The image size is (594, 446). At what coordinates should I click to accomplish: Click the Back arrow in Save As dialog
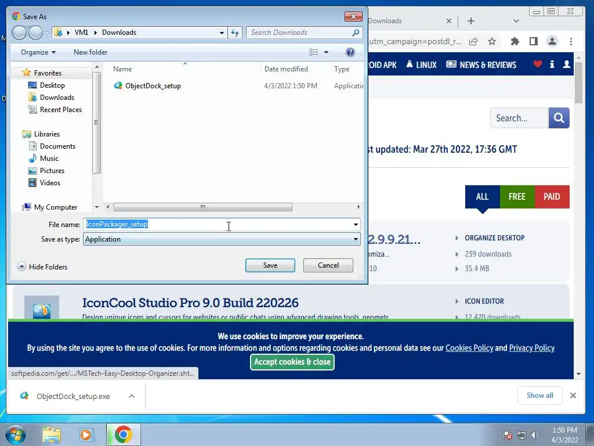(x=19, y=33)
